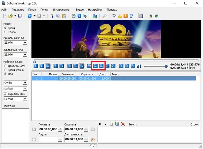Stop the video playback
The width and height of the screenshot is (203, 149).
pos(42,66)
